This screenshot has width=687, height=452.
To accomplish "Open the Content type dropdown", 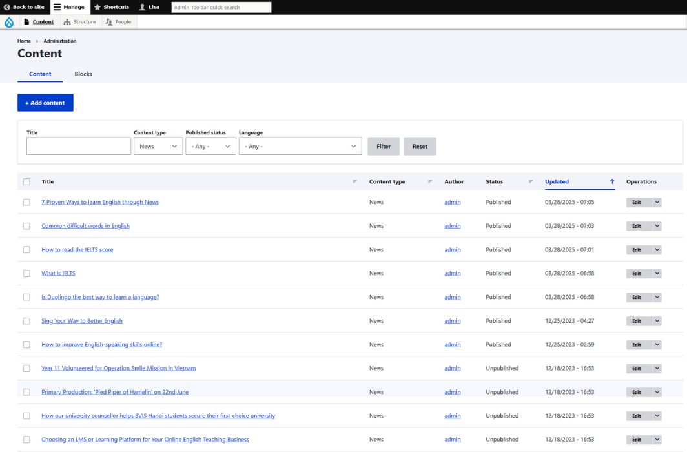I will 158,147.
